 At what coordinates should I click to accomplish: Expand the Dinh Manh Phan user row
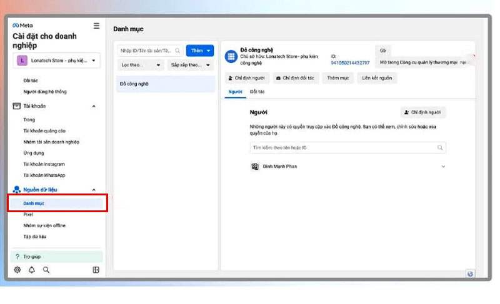443,167
